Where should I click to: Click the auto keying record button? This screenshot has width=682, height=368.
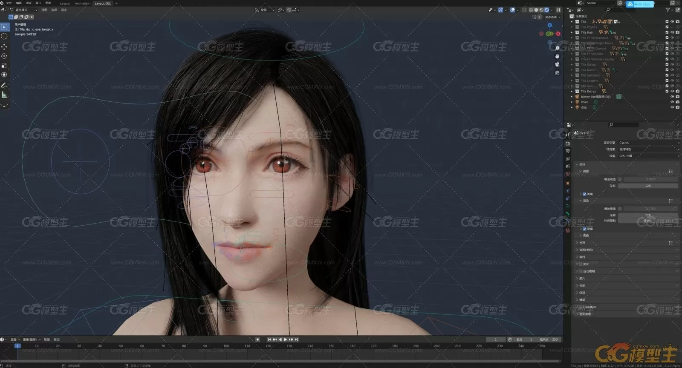(x=257, y=339)
